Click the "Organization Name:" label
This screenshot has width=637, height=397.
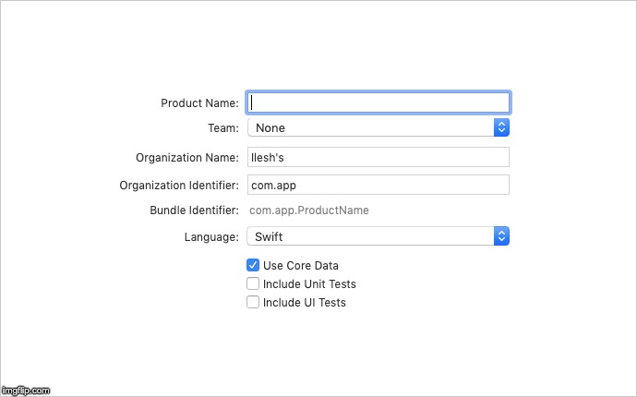(187, 158)
